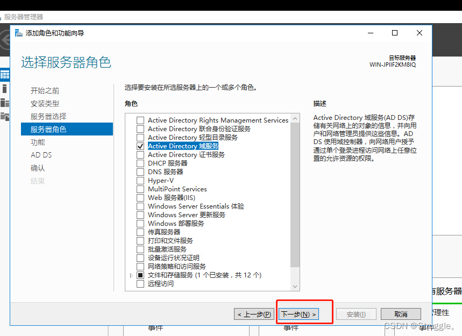Tick the Hyper-V role checkbox
The height and width of the screenshot is (336, 462).
point(140,181)
